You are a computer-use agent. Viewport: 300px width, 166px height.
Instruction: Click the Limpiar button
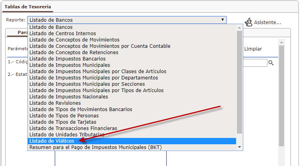point(253,49)
